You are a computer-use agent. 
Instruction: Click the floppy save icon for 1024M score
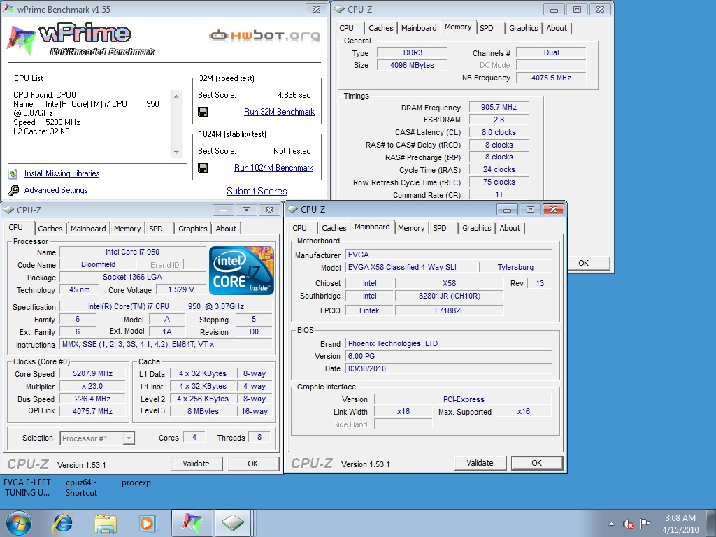pos(203,168)
